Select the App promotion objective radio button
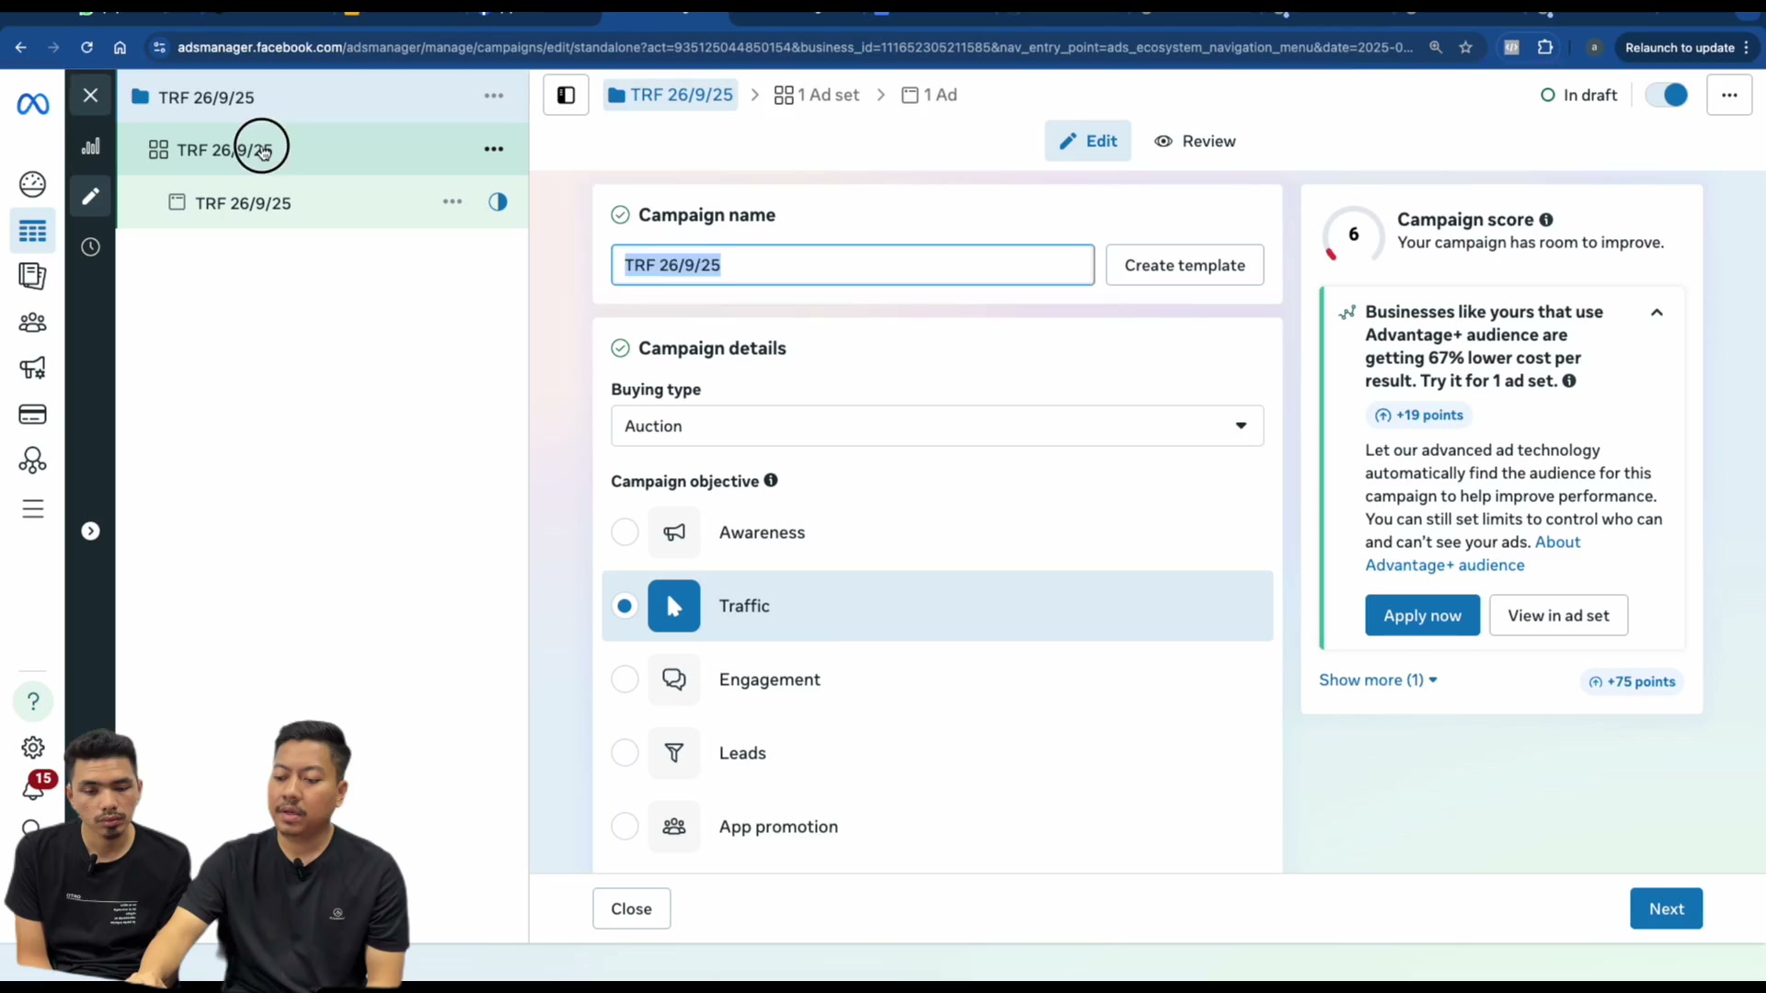This screenshot has width=1766, height=993. [x=625, y=827]
